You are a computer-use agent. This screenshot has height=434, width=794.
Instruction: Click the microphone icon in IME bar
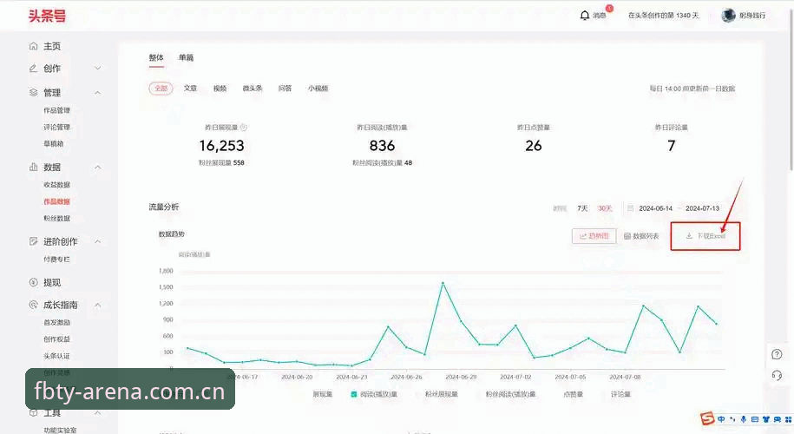click(x=743, y=418)
